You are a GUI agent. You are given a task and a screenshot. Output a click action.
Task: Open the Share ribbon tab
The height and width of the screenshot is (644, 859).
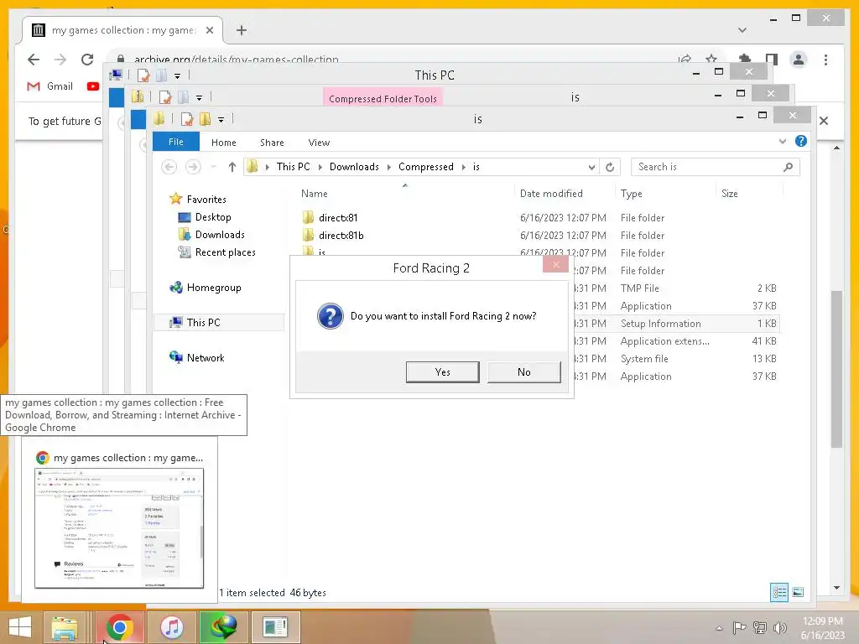tap(272, 143)
